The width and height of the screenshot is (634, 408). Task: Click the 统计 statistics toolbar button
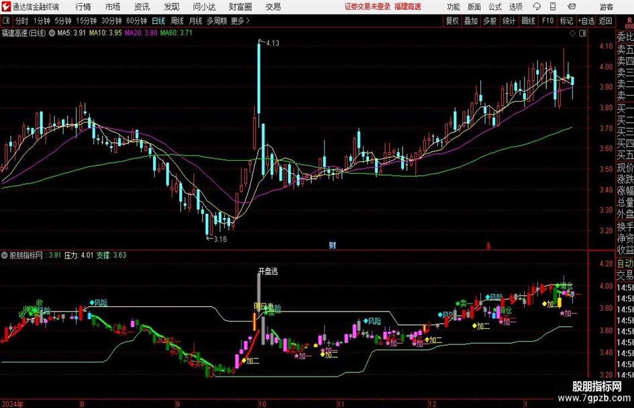pos(509,21)
